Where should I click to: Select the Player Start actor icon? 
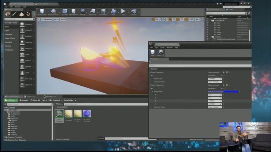click(22, 49)
